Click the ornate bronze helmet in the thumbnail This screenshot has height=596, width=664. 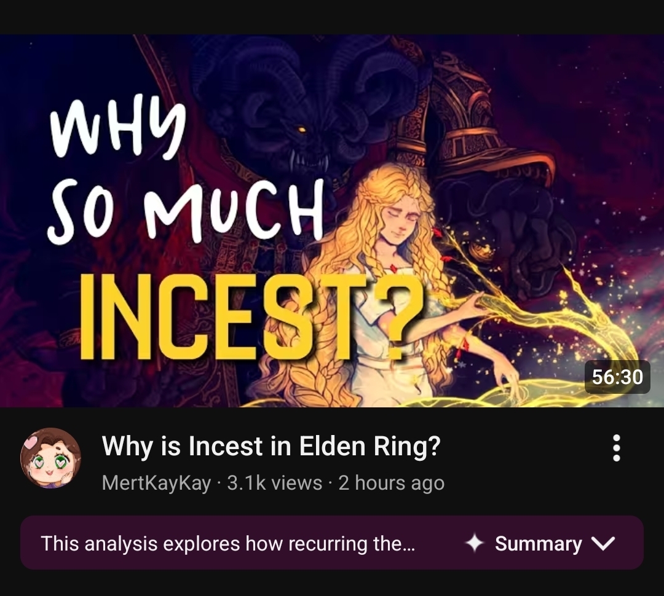coord(474,123)
